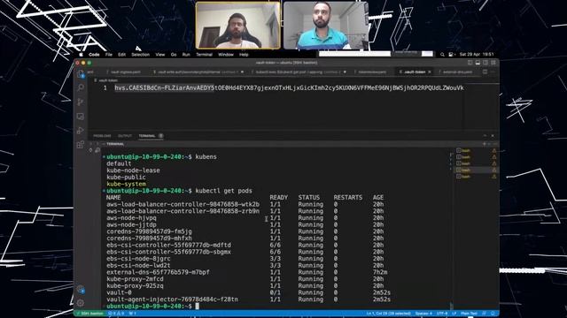Open the Window menu

226,55
